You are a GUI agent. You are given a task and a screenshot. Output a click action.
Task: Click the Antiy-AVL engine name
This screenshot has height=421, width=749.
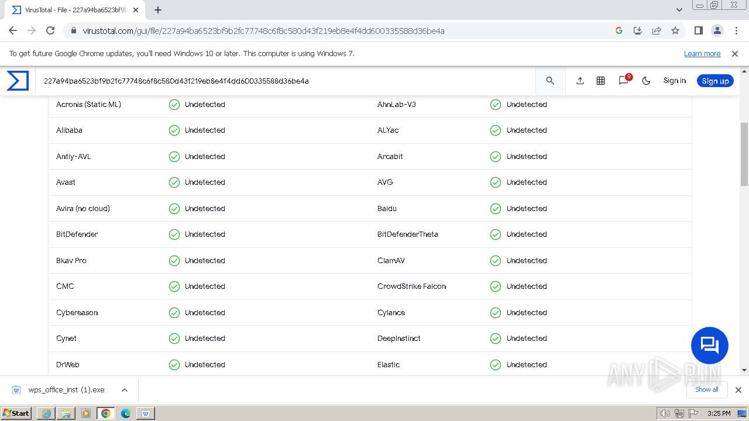tap(74, 156)
